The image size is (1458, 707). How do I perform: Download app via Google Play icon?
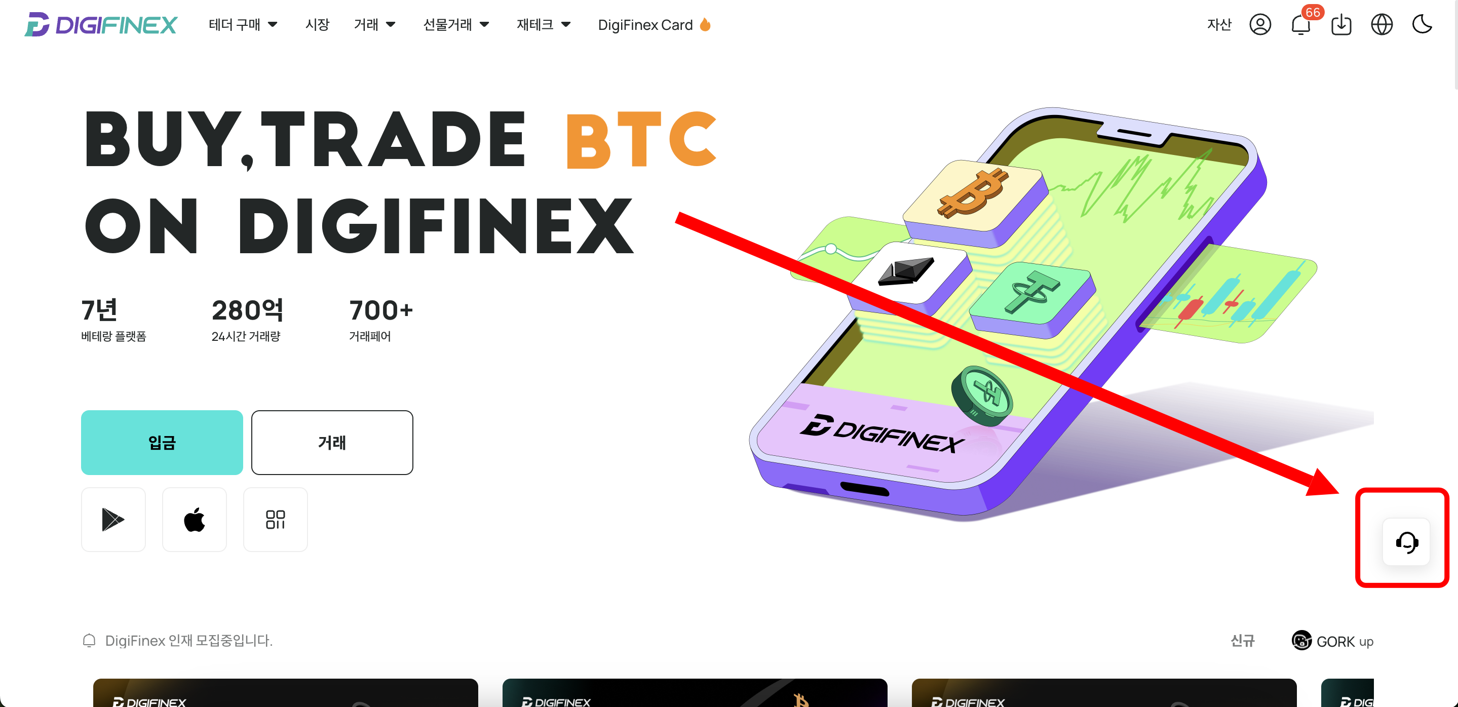point(113,519)
